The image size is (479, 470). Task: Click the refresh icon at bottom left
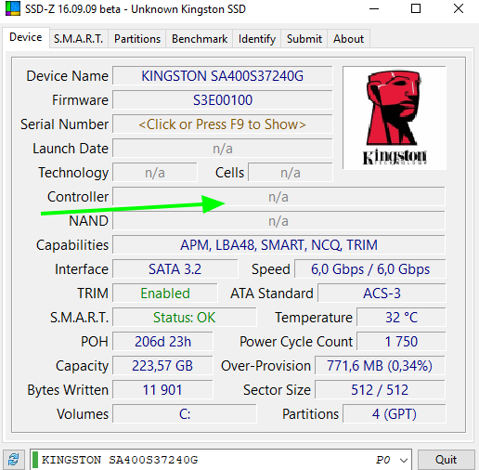(13, 460)
